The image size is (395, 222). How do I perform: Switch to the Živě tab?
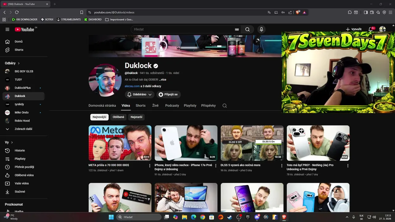tap(155, 105)
